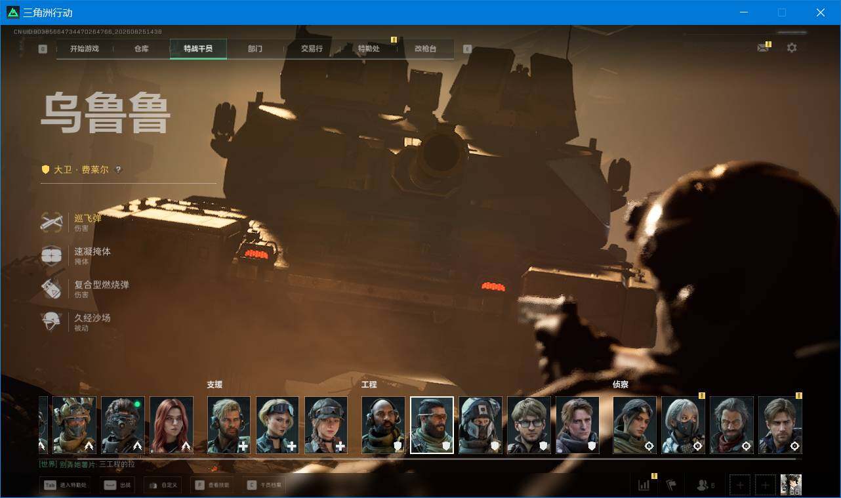Open the settings gear icon

pos(792,48)
